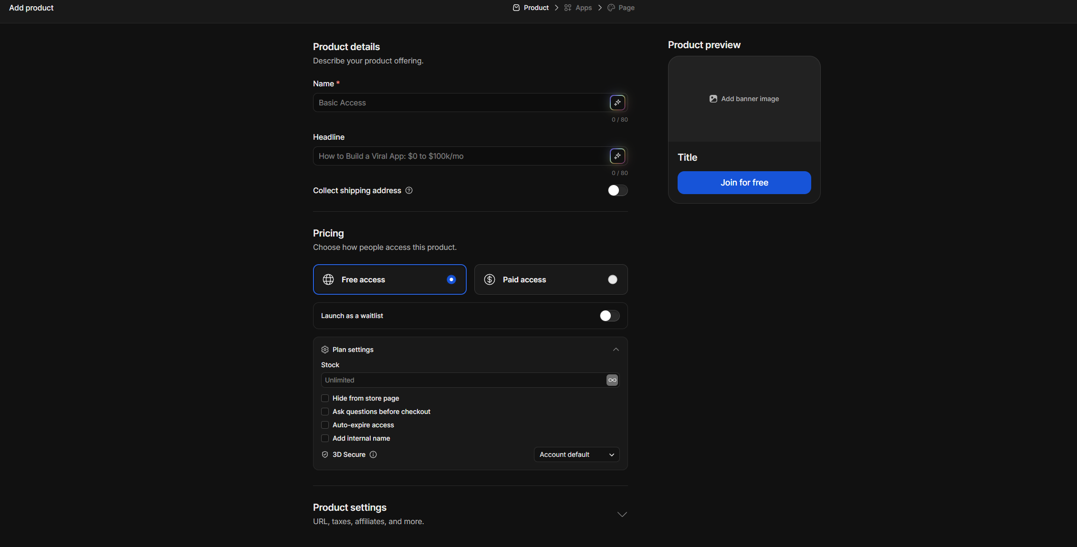Click the Pricing heading
The width and height of the screenshot is (1077, 547).
[328, 233]
